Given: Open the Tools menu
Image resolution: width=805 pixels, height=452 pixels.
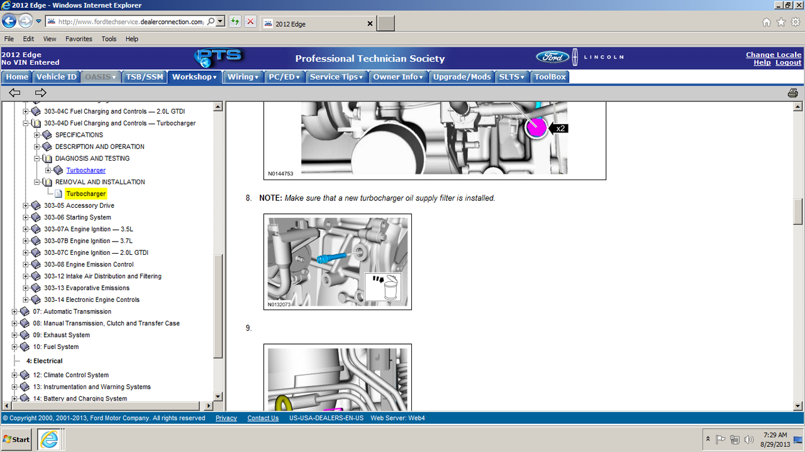Looking at the screenshot, I should tap(109, 39).
